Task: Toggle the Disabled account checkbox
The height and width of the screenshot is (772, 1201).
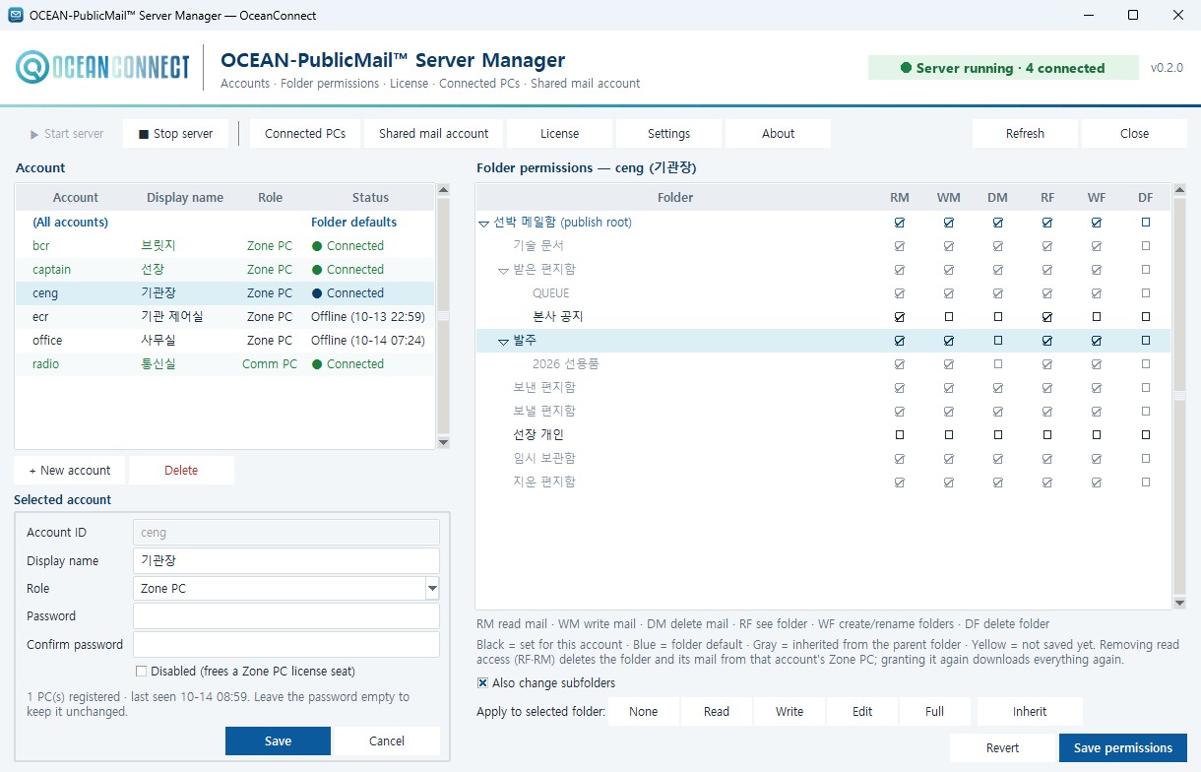Action: pyautogui.click(x=141, y=672)
